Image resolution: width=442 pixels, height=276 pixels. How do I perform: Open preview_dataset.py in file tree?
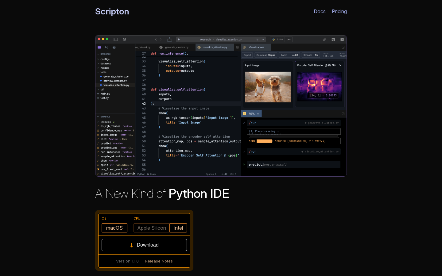tap(115, 81)
